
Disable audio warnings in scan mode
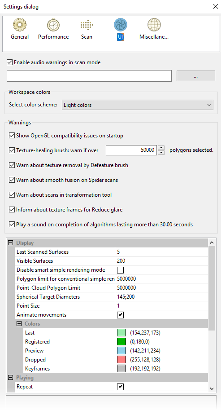click(x=9, y=62)
